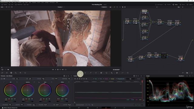Open the Camera Raw palette
194x109 pixels.
click(2, 73)
